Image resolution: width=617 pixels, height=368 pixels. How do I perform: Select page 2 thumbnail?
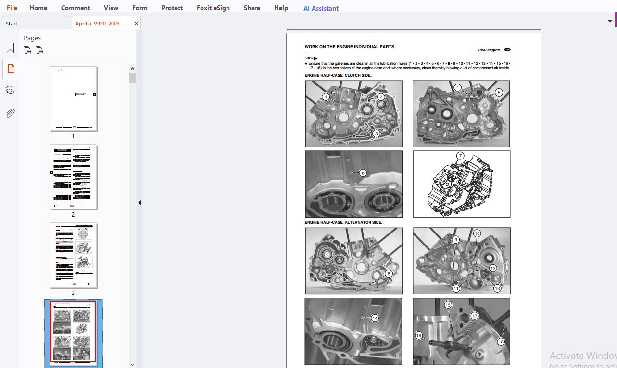73,177
